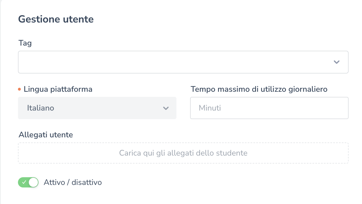Viewport: 362px width, 204px height.
Task: Click the "Attivo / disattivo" label text
Action: [x=73, y=182]
